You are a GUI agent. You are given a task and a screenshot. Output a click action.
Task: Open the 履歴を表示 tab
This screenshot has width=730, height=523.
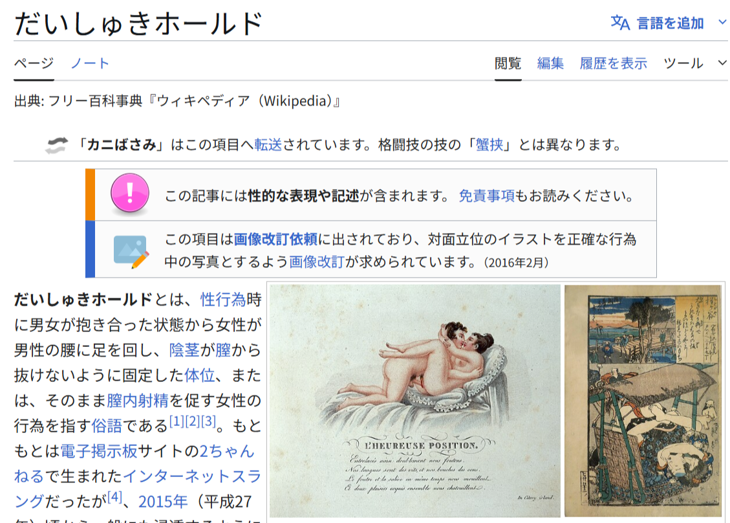coord(613,63)
